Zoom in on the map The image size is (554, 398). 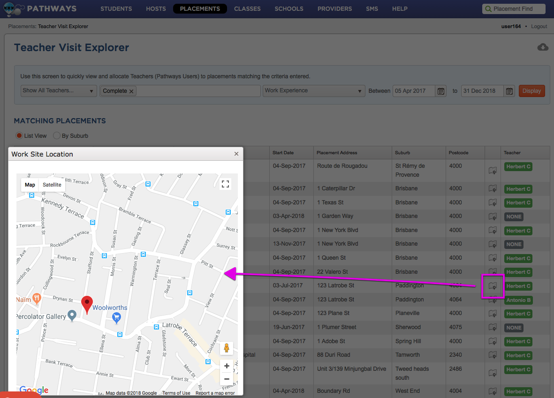coord(227,366)
